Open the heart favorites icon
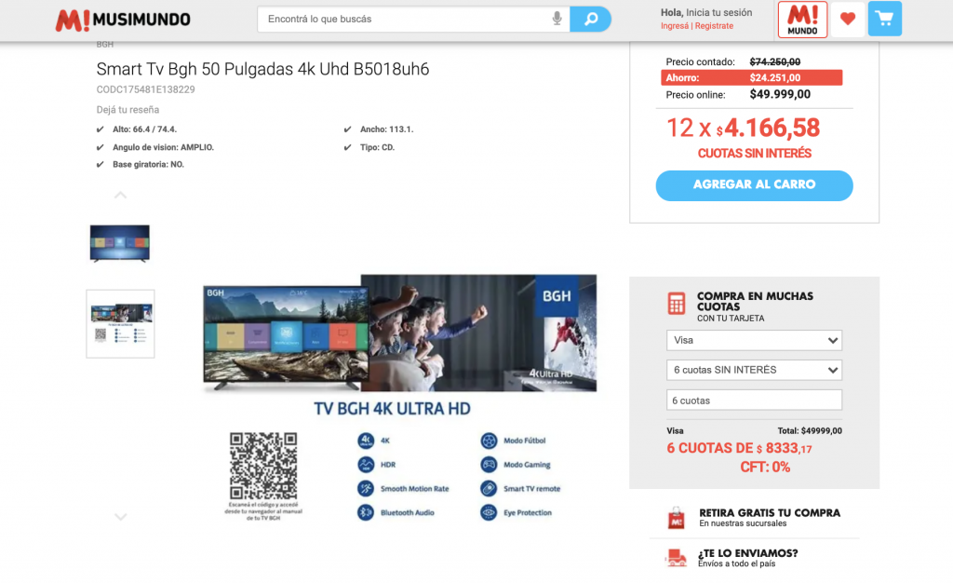 pyautogui.click(x=847, y=20)
